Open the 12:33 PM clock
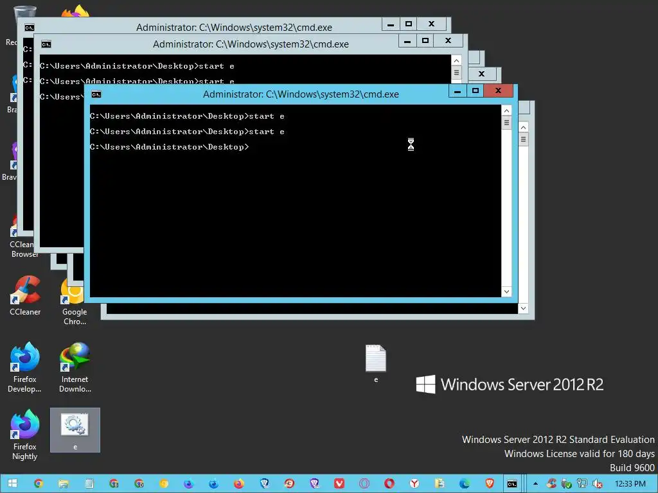The image size is (658, 493). point(630,484)
